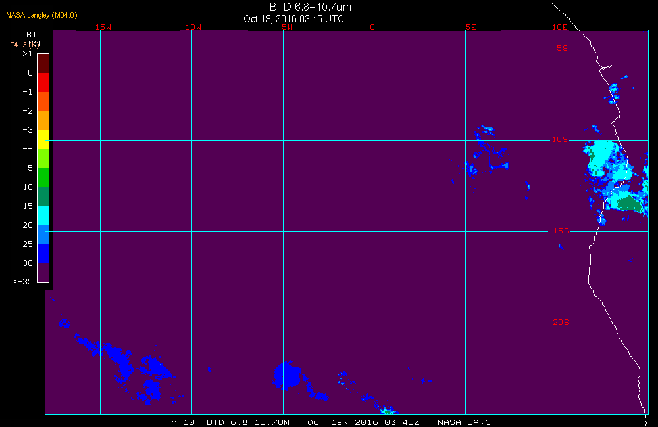Click the round blue cloud blob near 5W
This screenshot has width=658, height=427.
[287, 375]
